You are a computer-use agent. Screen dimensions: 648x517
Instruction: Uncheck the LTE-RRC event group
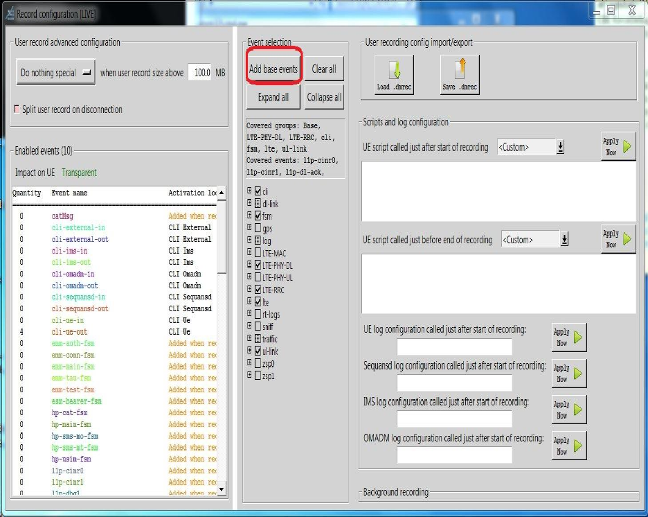pos(258,290)
